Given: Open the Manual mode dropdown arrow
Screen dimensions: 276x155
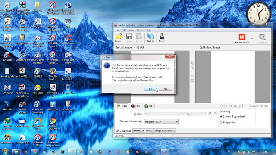Looking at the screenshot, I should pyautogui.click(x=252, y=39).
